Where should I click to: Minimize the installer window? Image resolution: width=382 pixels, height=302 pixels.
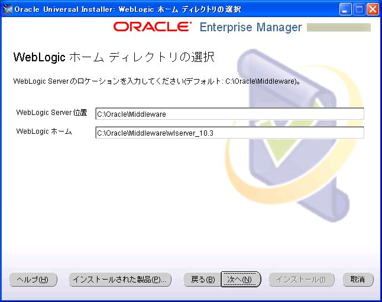pyautogui.click(x=345, y=9)
